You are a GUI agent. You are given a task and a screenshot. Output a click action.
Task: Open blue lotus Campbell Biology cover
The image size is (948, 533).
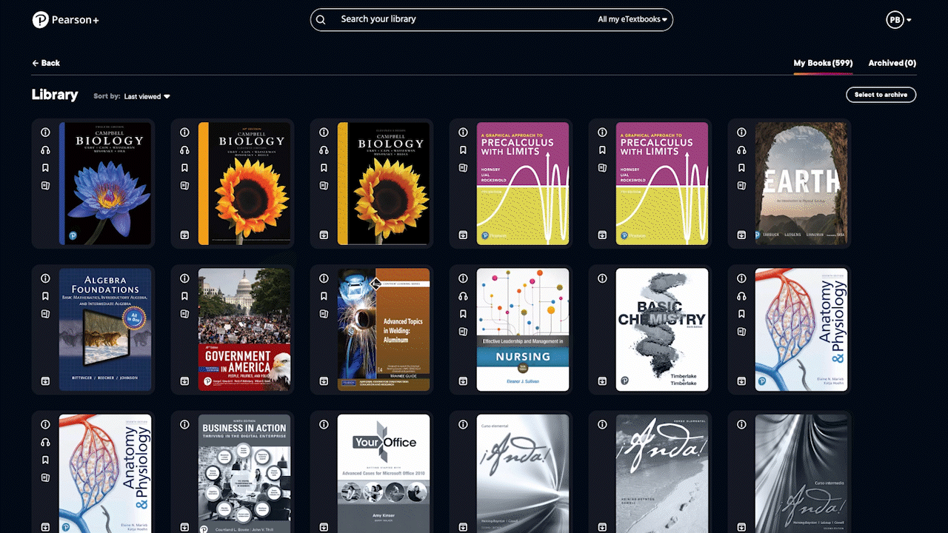tap(105, 184)
